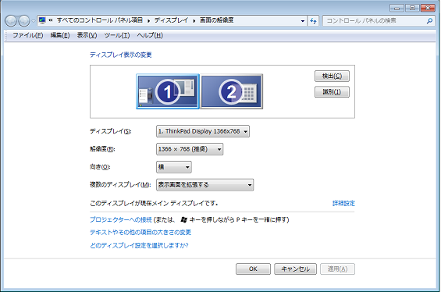Image resolution: width=441 pixels, height=292 pixels.
Task: Click the プロジェクターへの接続 link
Action: click(x=121, y=219)
